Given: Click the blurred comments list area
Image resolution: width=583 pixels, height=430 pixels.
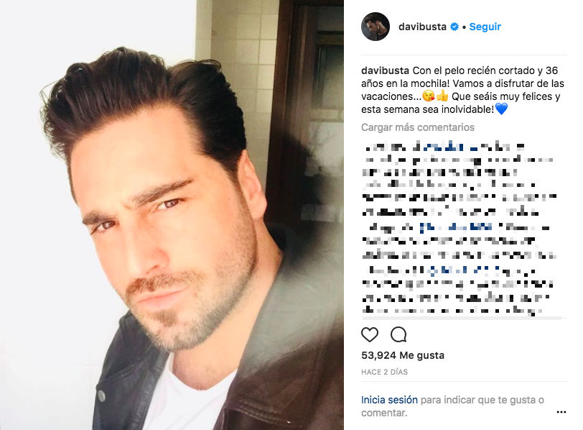Looking at the screenshot, I should point(460,228).
